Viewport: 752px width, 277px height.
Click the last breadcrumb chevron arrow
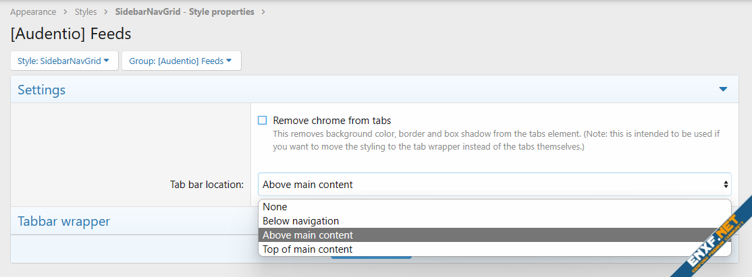tap(263, 12)
